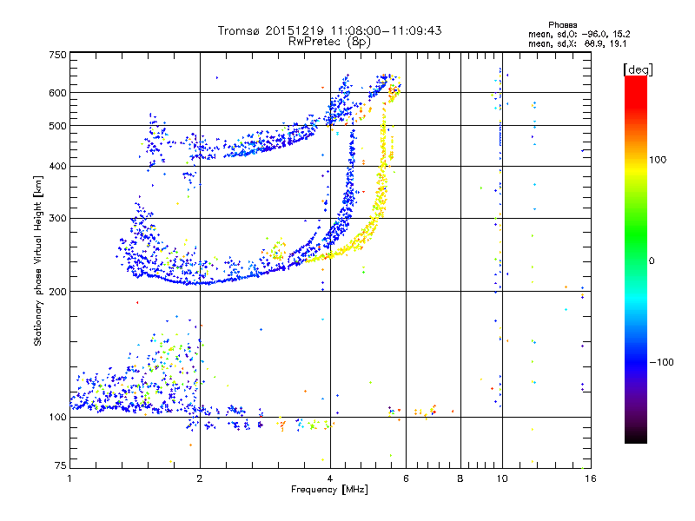Click the 'RwPretec (8p)' subtitle
Viewport: 695px width, 521px height.
pos(329,42)
